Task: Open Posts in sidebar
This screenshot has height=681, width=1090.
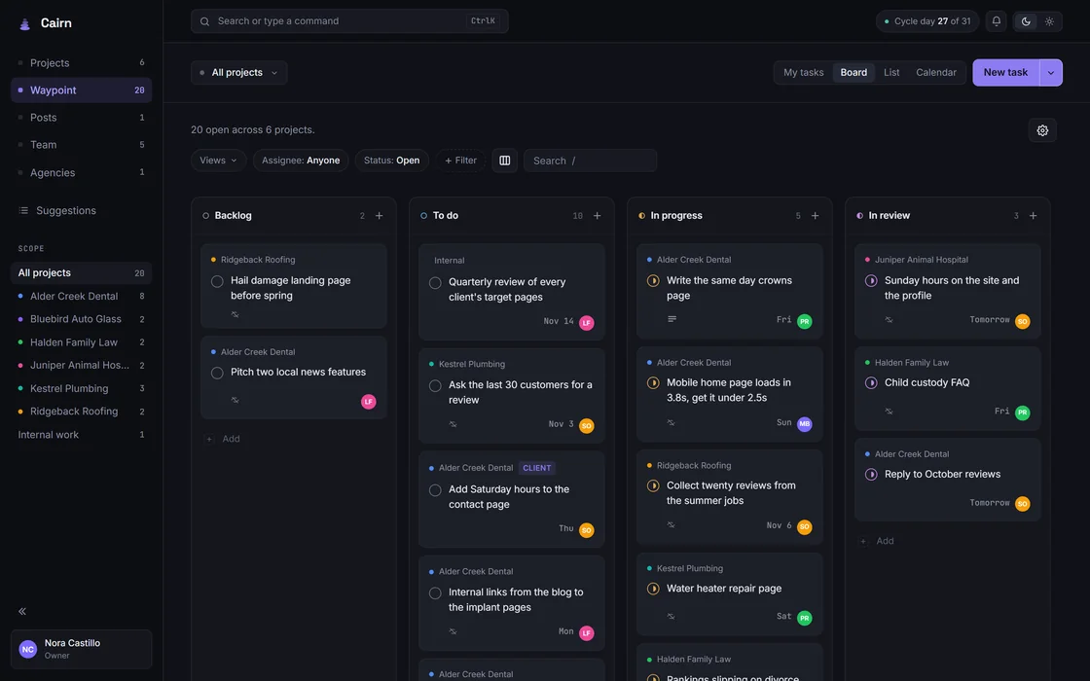Action: coord(82,118)
